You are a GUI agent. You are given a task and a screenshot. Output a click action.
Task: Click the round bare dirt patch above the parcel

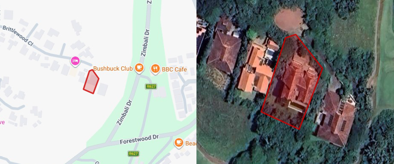[289, 20]
